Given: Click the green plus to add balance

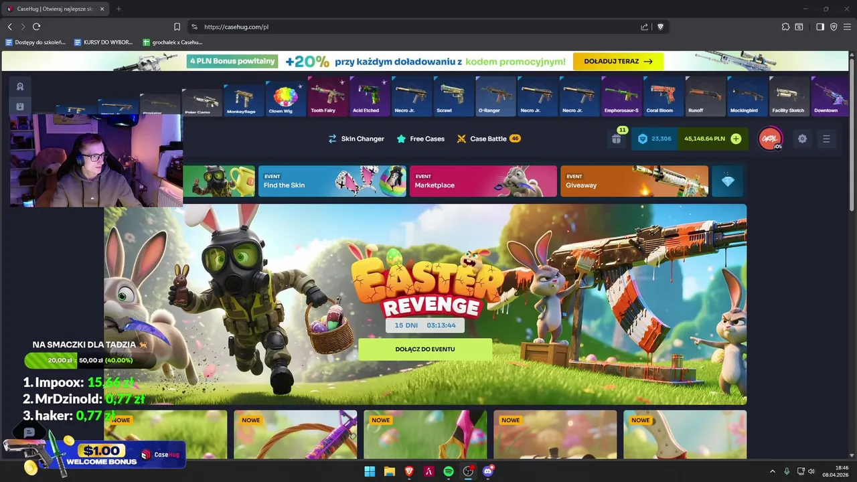Looking at the screenshot, I should (736, 139).
